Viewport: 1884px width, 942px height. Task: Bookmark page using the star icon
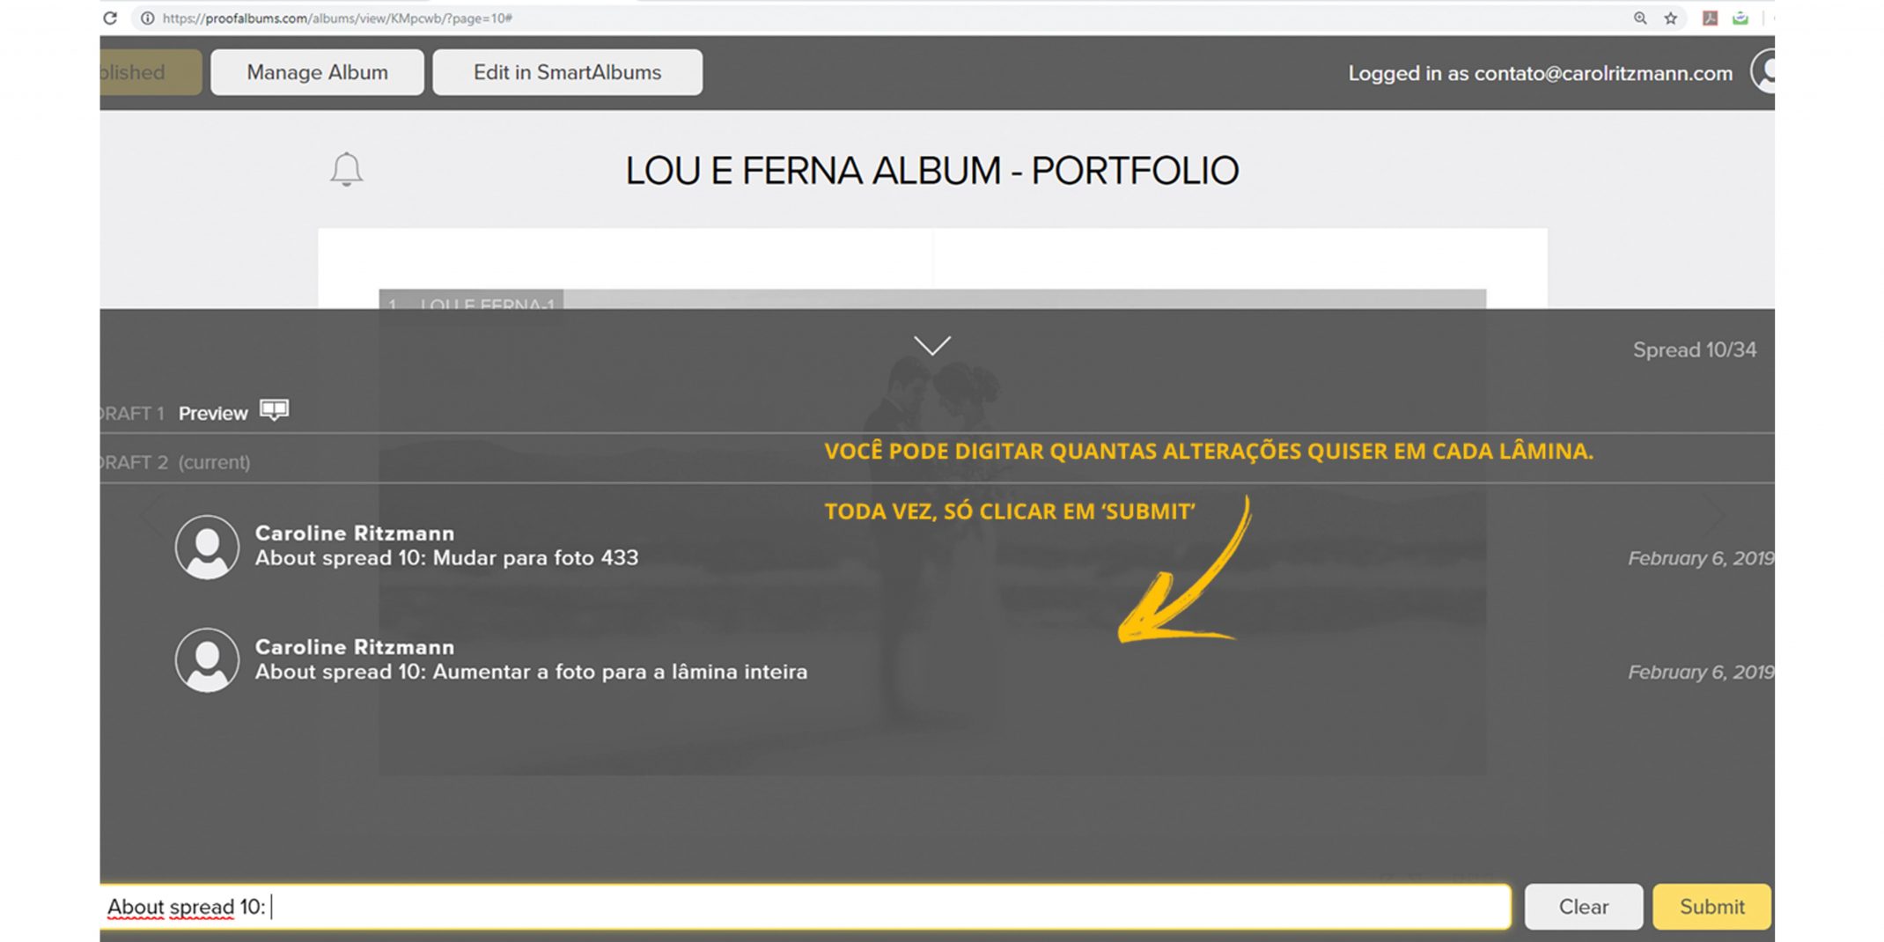(1670, 18)
